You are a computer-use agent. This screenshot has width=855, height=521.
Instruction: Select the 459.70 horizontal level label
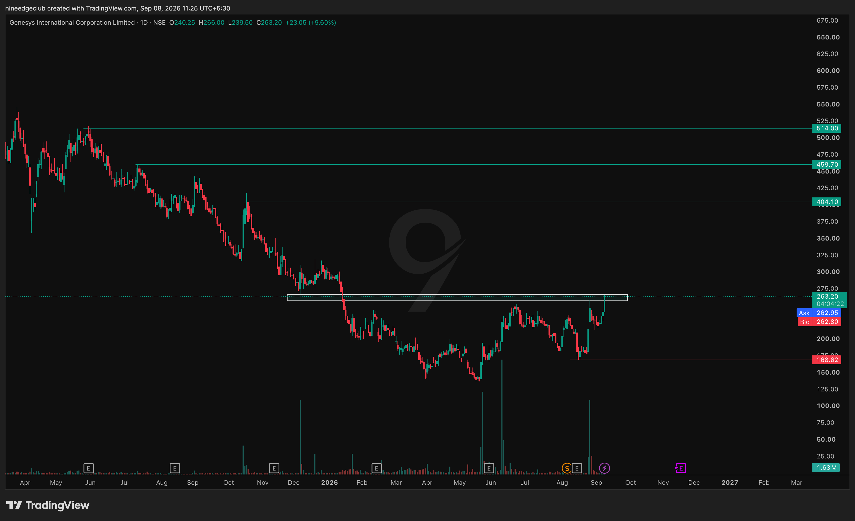827,165
